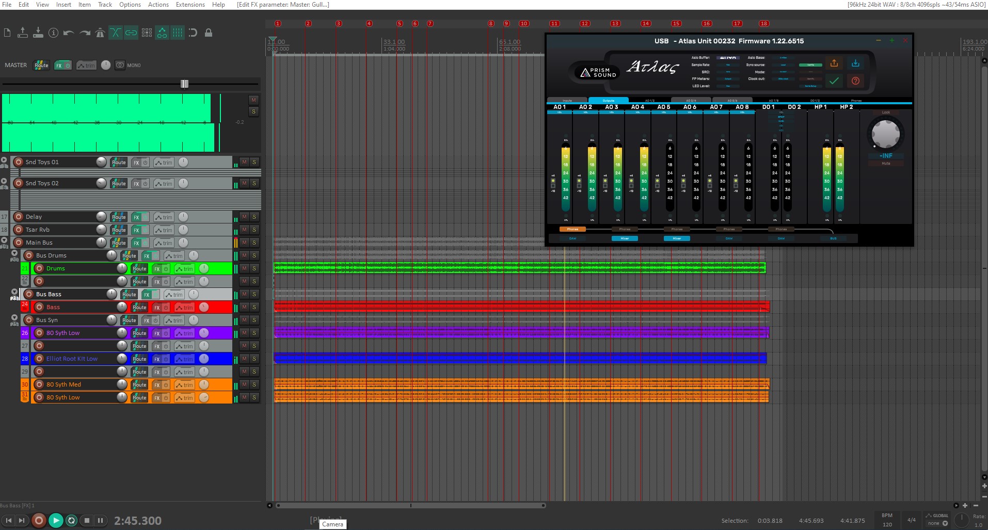Toggle ripple editing with the grid-squares icon

point(147,33)
